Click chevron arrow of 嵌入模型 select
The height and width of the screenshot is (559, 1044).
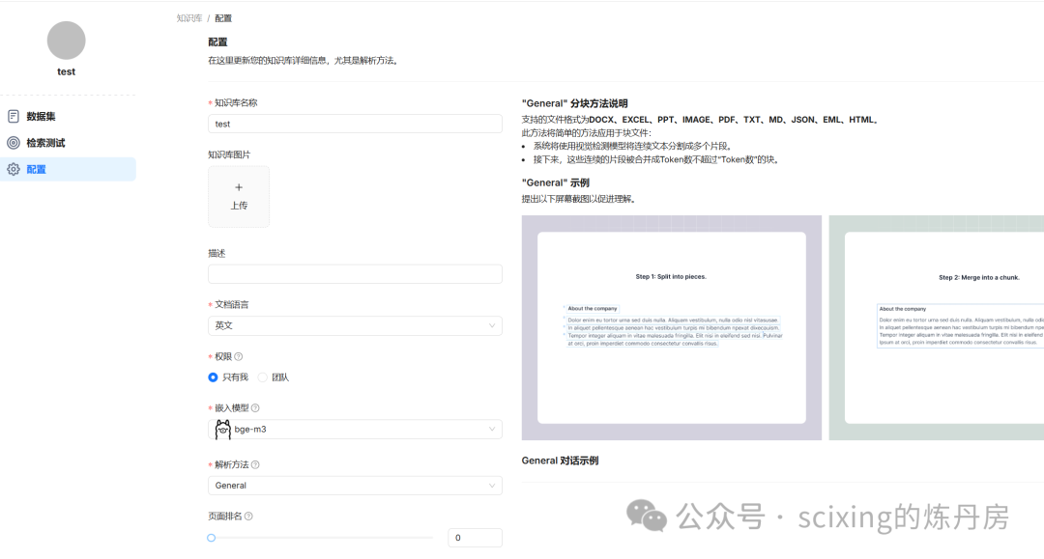[x=492, y=430]
